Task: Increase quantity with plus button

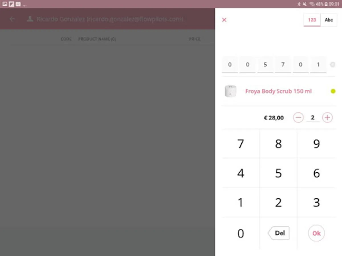Action: point(327,117)
